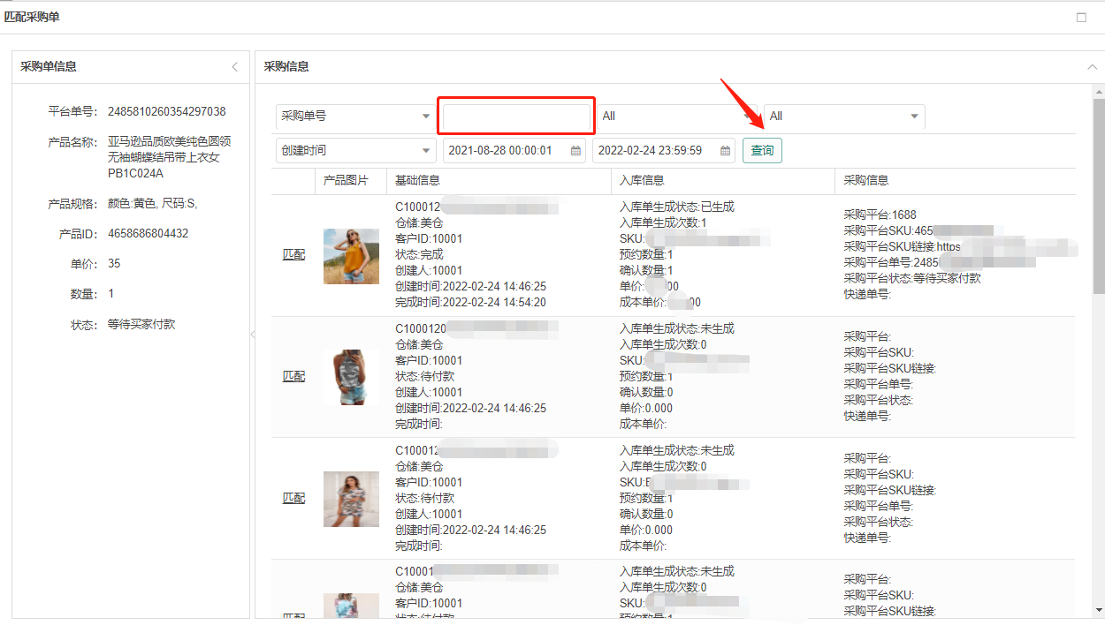Click 匹配 link for the 状态:完成 row
Viewport: 1105px width, 625px height.
(x=293, y=254)
